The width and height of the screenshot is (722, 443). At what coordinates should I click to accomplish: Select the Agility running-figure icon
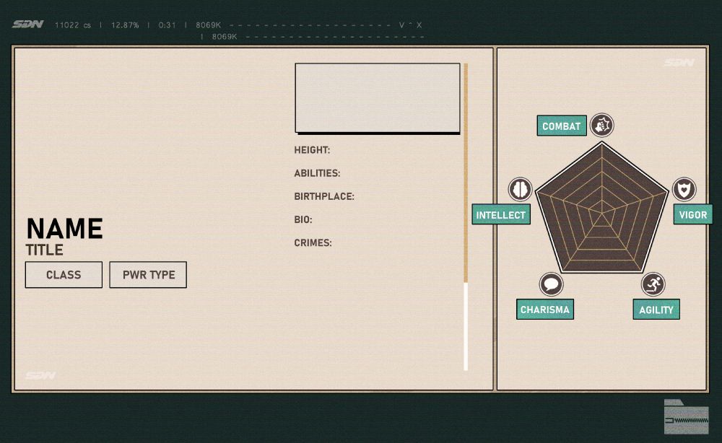[x=652, y=285]
